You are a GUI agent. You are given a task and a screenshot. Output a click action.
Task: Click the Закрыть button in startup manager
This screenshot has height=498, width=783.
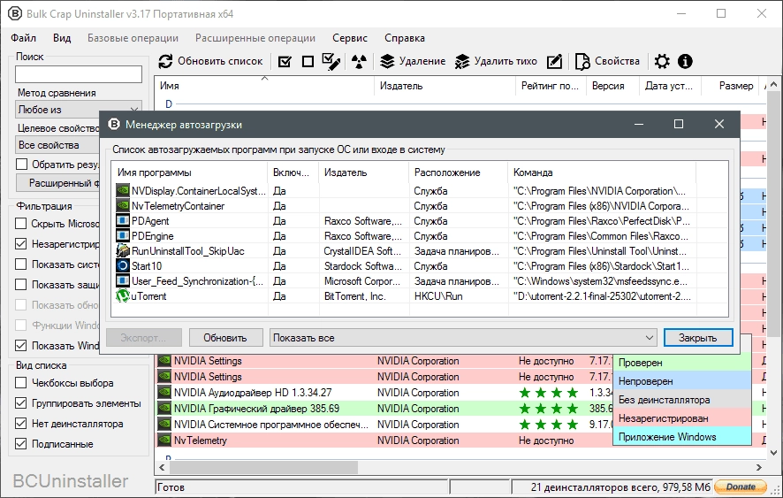(x=698, y=338)
